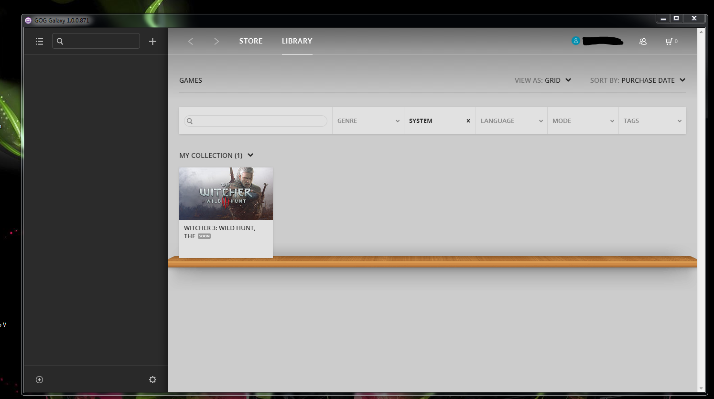Open settings via the gear icon
Image resolution: width=714 pixels, height=399 pixels.
point(152,379)
